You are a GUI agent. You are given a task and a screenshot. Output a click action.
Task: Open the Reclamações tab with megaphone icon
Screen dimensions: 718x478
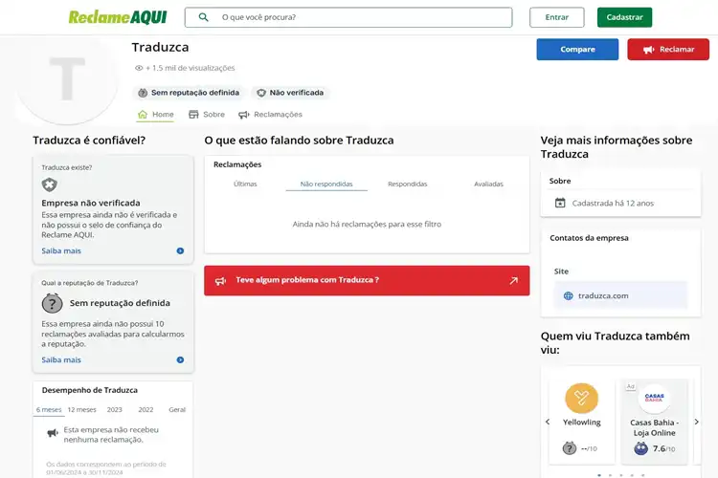point(271,115)
